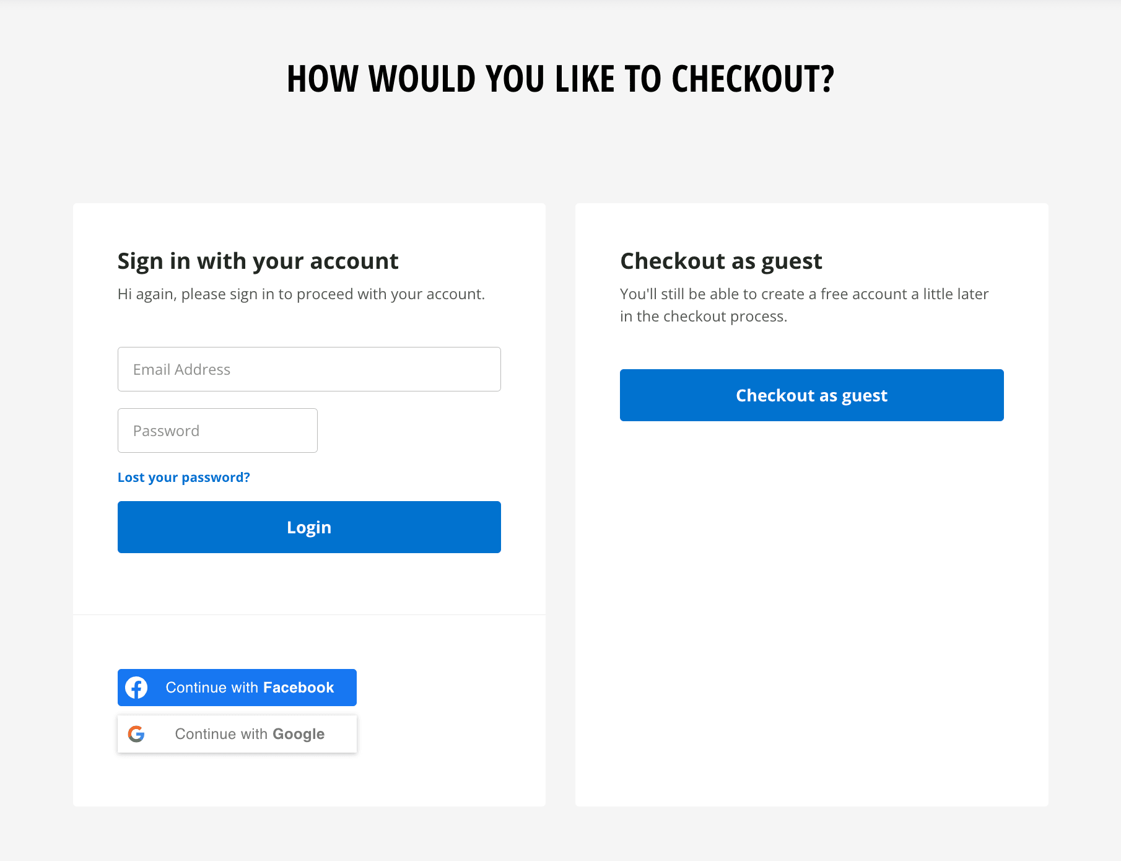Continue with Facebook sign-in button
1121x861 pixels.
click(237, 688)
